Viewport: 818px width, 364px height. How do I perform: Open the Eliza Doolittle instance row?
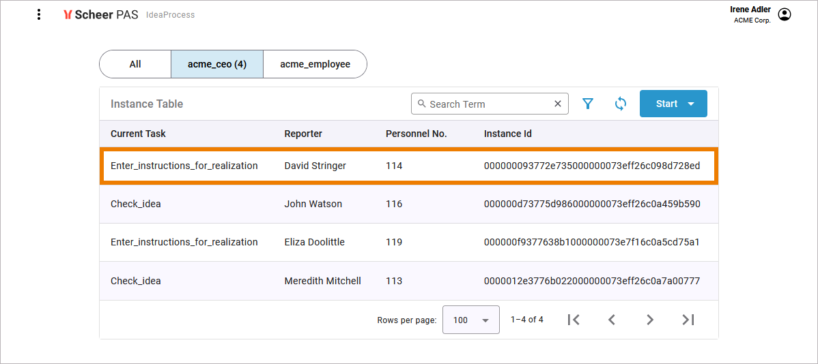[x=314, y=242]
